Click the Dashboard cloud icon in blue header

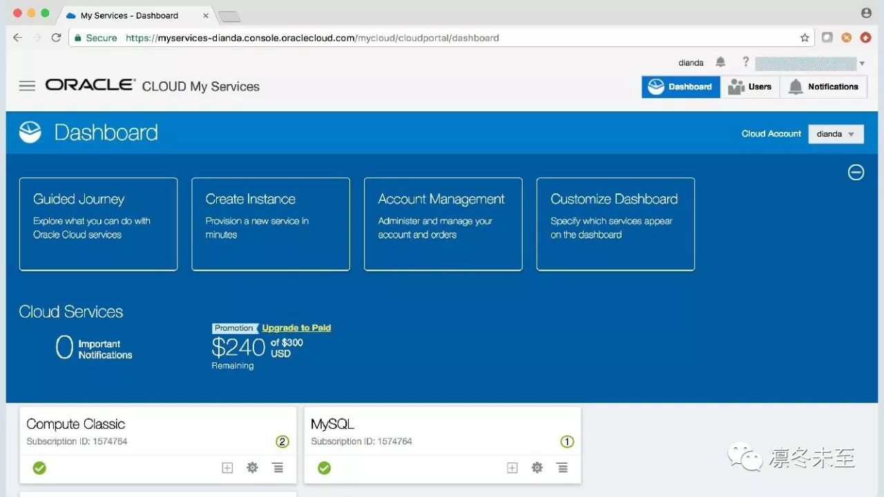pyautogui.click(x=30, y=132)
